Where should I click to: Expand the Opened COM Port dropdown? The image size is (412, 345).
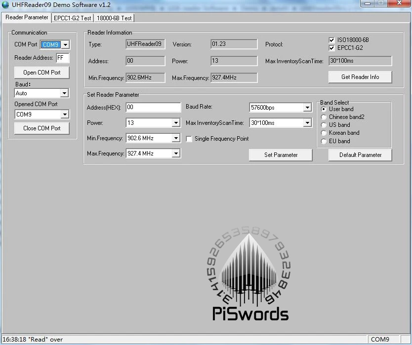(x=65, y=114)
